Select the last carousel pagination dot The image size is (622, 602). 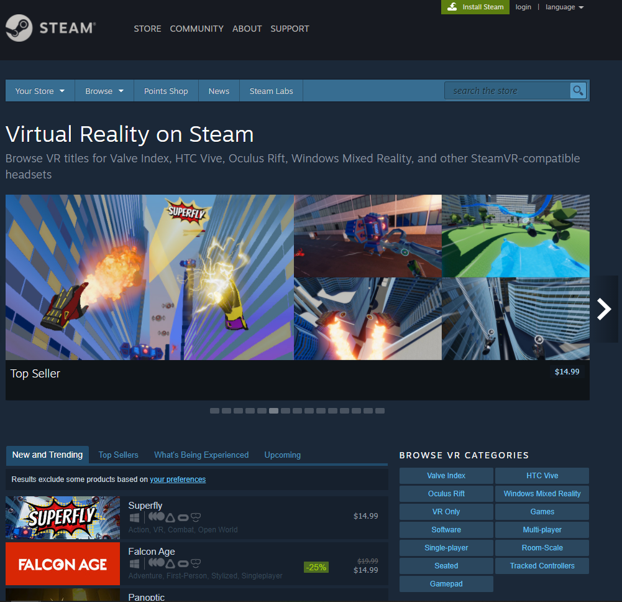[x=380, y=410]
